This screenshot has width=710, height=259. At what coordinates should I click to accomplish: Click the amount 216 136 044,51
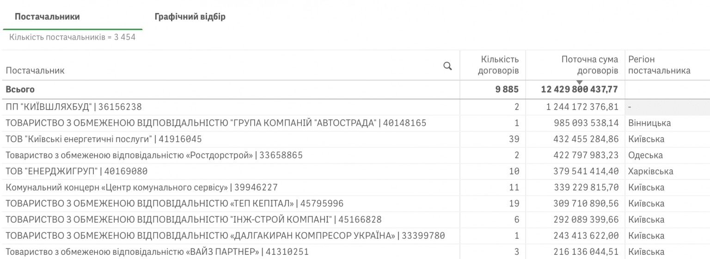click(586, 253)
